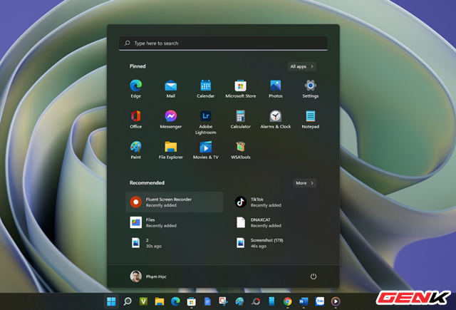Open Snipping Tool on the taskbar
Screen dimensions: 456x310
223,301
